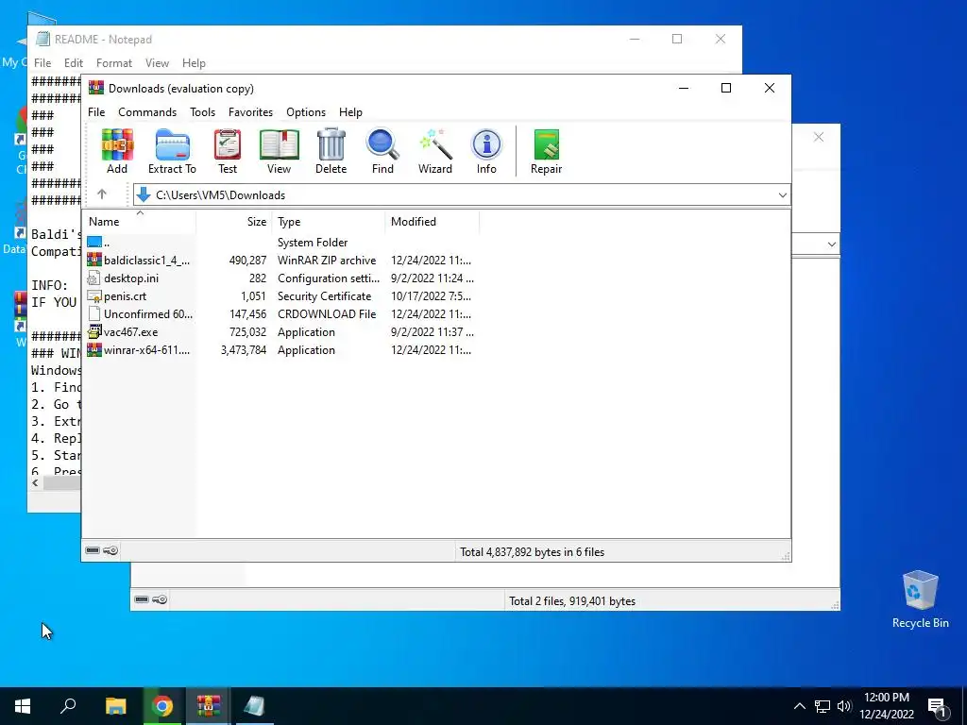Click 'WinRAR ZIP archive' type cell
Image resolution: width=967 pixels, height=725 pixels.
327,260
